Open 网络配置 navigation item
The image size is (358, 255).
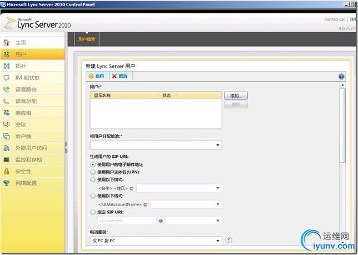[32, 183]
